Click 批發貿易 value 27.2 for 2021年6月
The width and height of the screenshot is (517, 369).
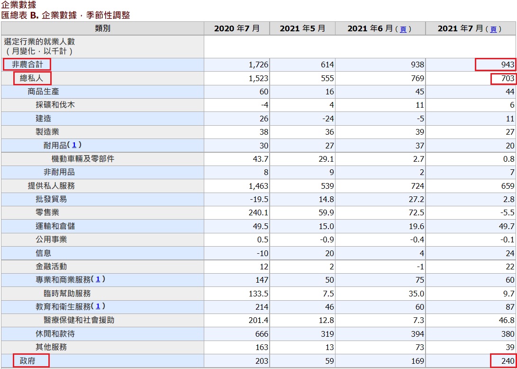417,199
